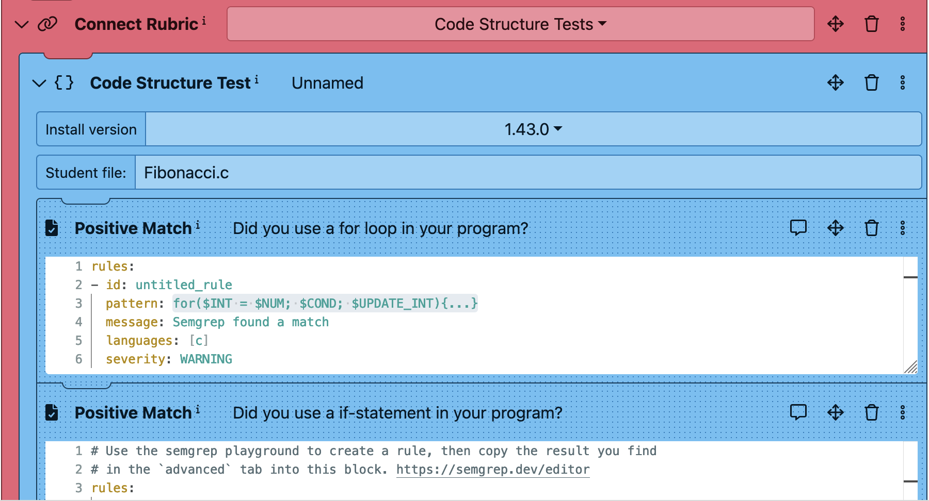Delete the for loop Positive Match block
The height and width of the screenshot is (501, 929).
871,228
